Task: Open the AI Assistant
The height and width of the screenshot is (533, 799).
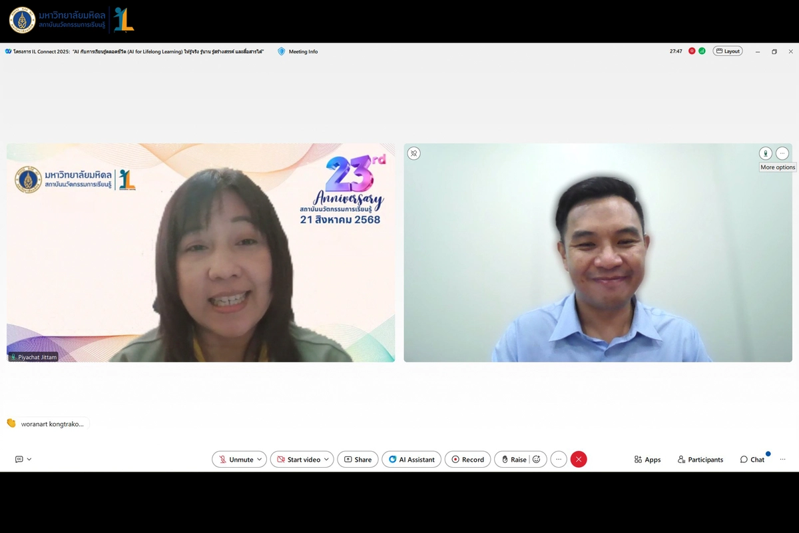Action: [x=411, y=460]
